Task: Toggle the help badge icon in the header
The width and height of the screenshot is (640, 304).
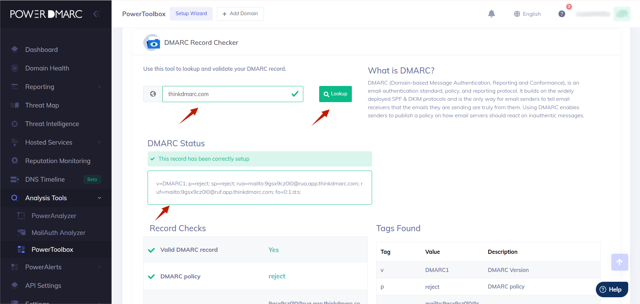Action: pos(561,14)
